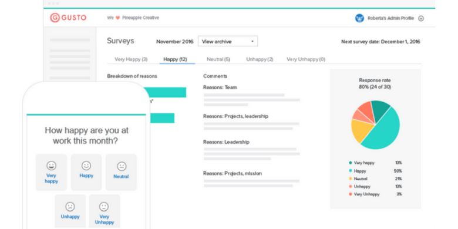Click the Response rate 80% text

click(x=375, y=83)
